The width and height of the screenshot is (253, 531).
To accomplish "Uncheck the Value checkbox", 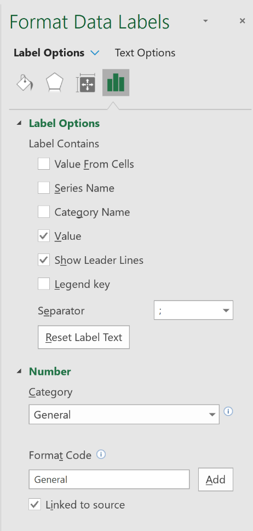I will [x=44, y=236].
